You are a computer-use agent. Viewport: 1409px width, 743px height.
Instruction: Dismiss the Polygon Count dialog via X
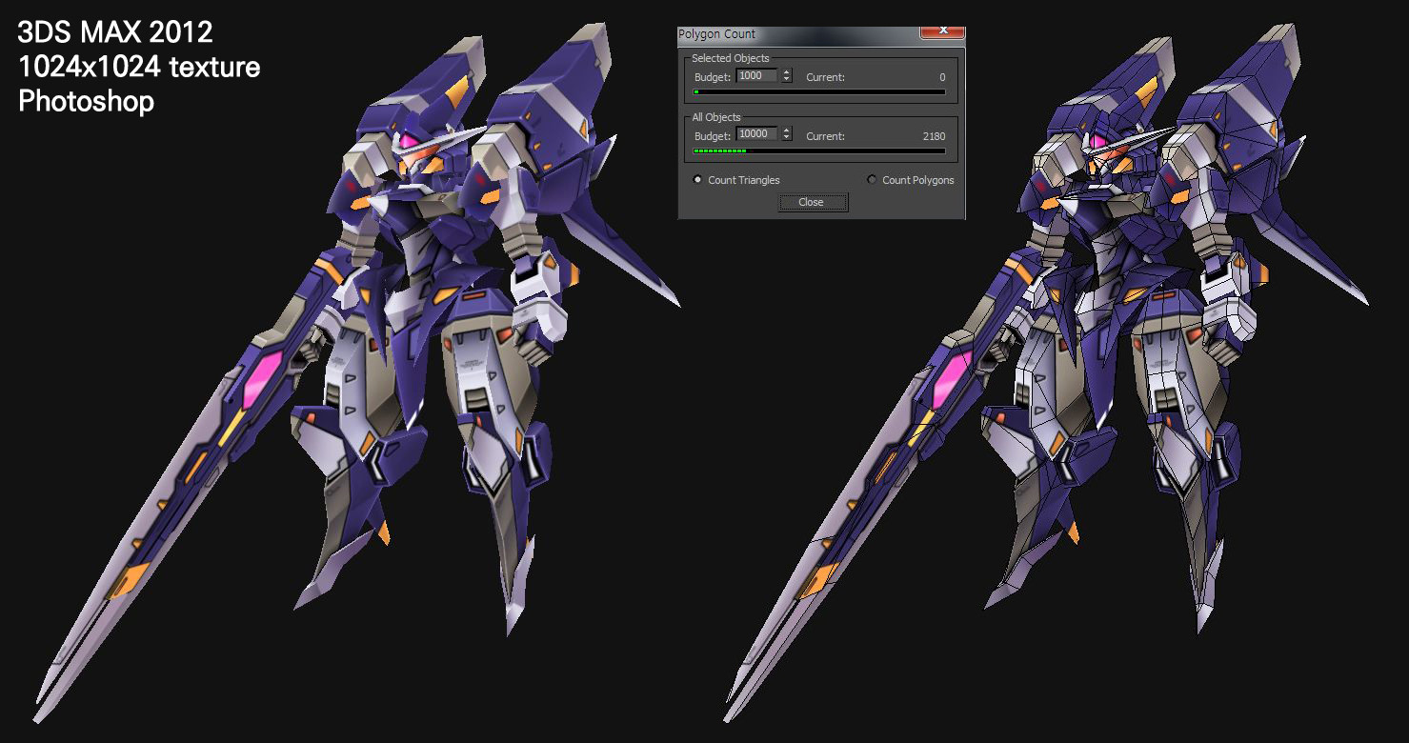[942, 30]
